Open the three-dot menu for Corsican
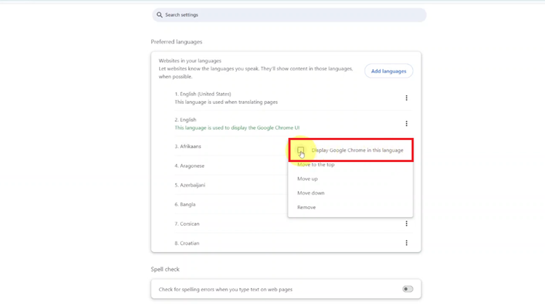The width and height of the screenshot is (545, 305). 406,224
